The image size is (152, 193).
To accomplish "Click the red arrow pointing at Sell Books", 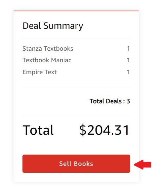I will (x=142, y=165).
